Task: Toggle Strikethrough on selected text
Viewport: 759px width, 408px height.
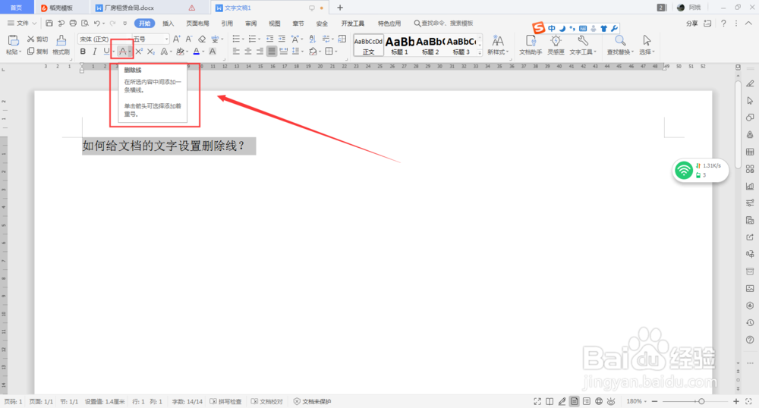Action: pyautogui.click(x=123, y=52)
